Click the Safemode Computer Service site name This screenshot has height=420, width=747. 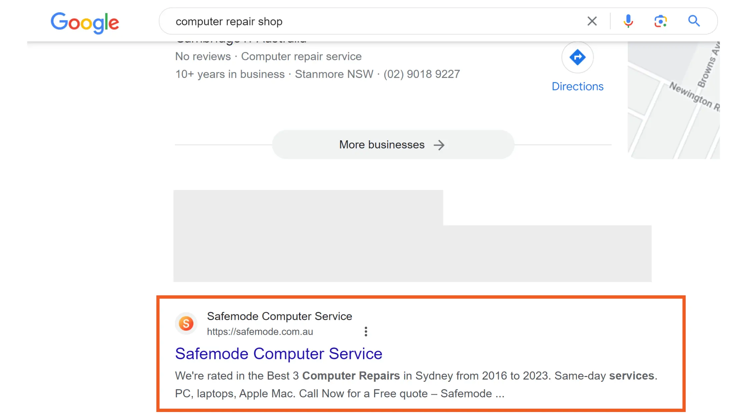[279, 316]
